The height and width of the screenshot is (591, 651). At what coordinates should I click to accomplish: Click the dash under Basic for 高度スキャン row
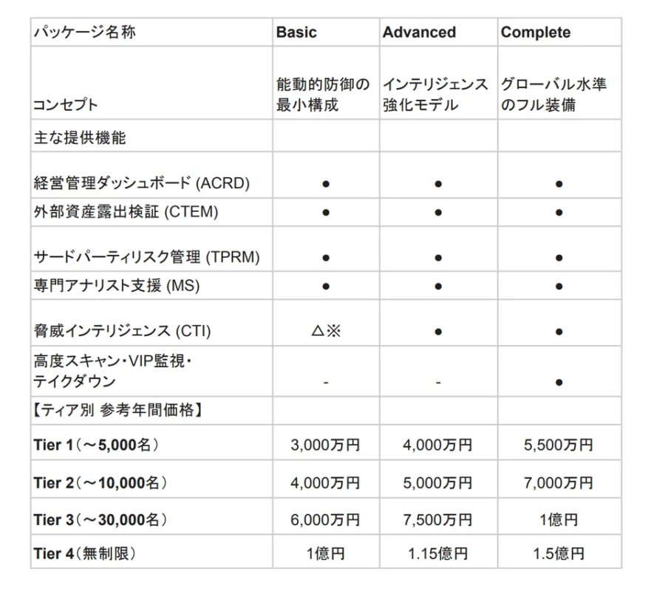[x=325, y=381]
